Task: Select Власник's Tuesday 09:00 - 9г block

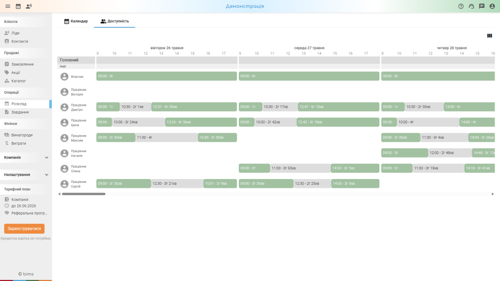Action: click(167, 76)
